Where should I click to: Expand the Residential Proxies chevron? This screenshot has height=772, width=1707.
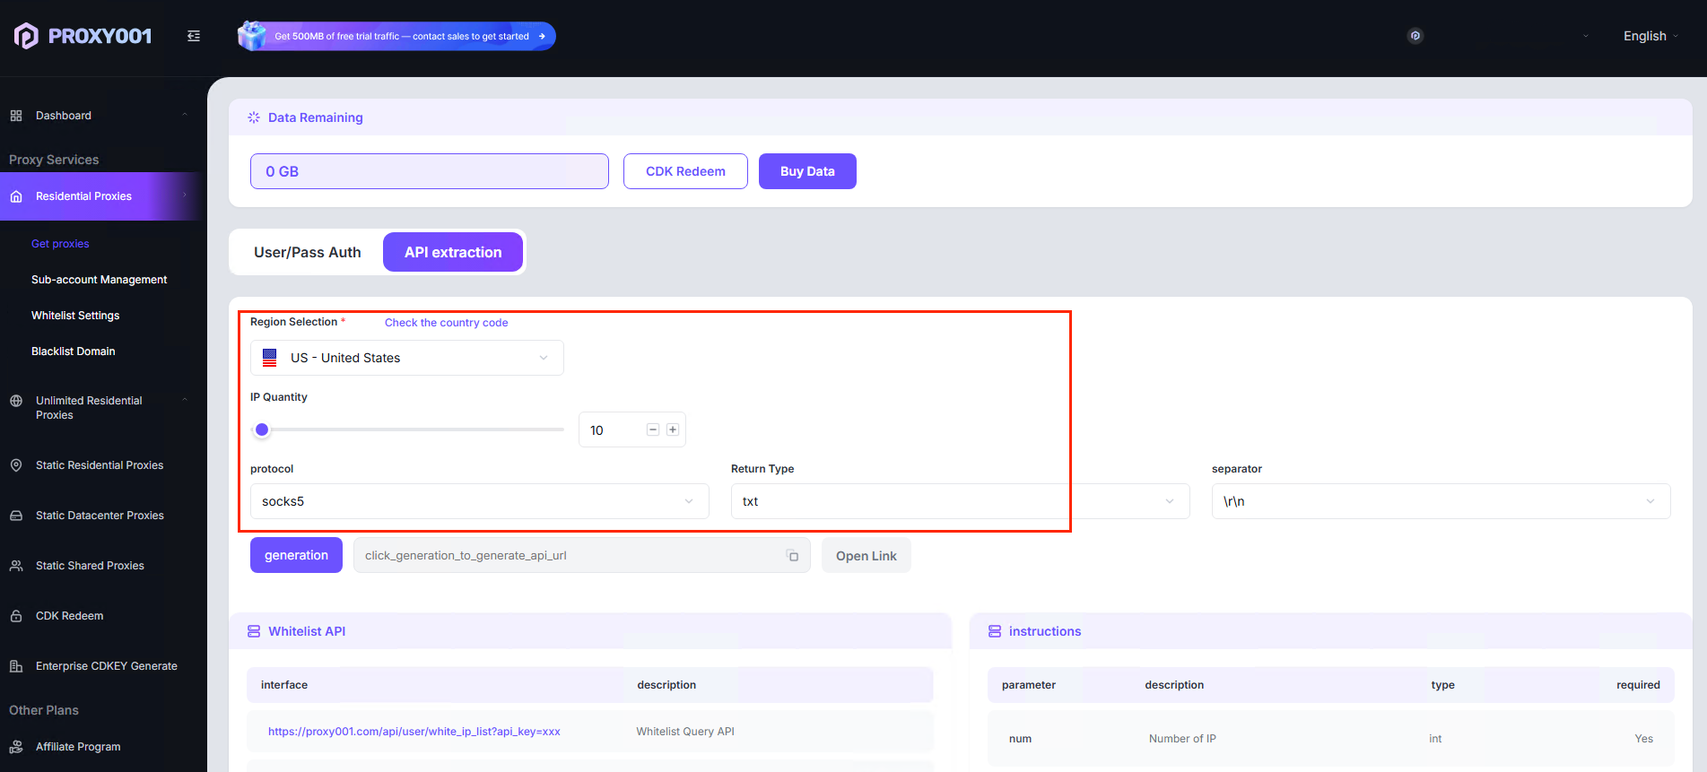185,195
